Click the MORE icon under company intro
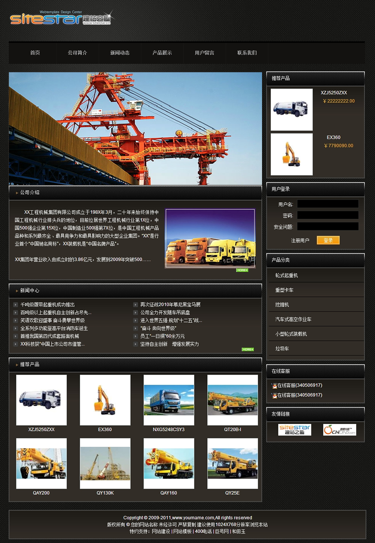Viewport: 375px width, 543px height. click(x=242, y=270)
